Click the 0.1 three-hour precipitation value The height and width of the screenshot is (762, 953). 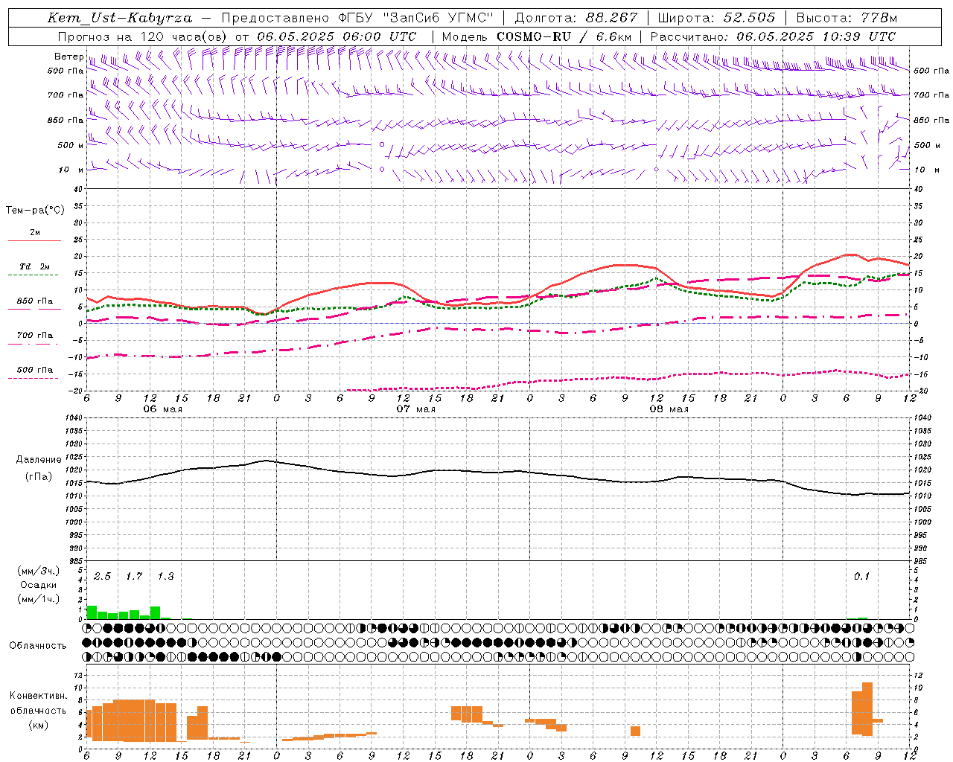pos(861,577)
